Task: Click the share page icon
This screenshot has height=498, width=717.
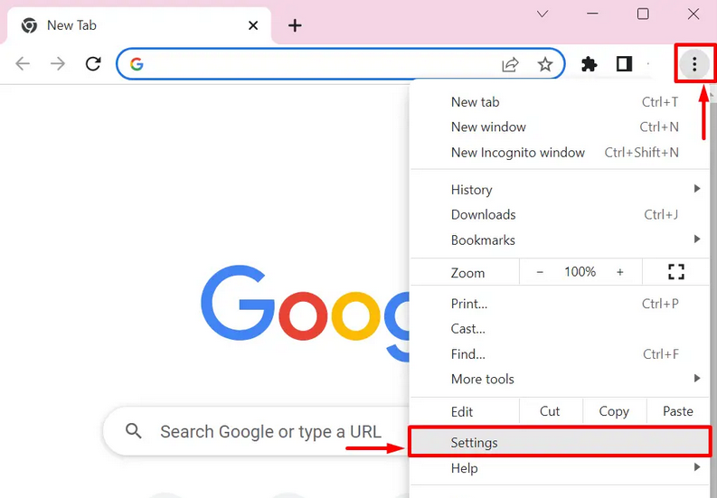Action: tap(510, 64)
